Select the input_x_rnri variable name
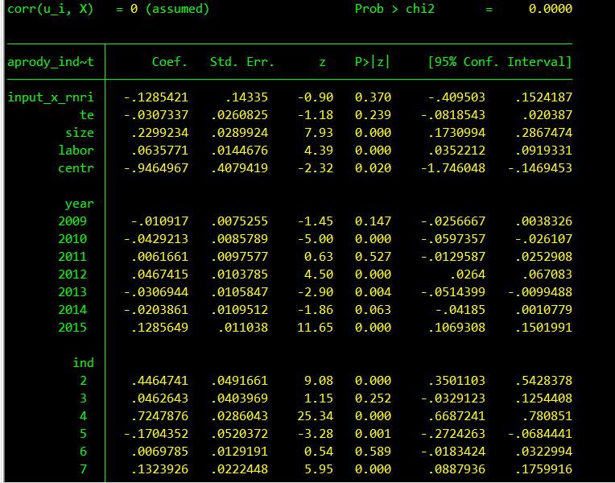Viewport: 615px width, 483px height. tap(51, 97)
